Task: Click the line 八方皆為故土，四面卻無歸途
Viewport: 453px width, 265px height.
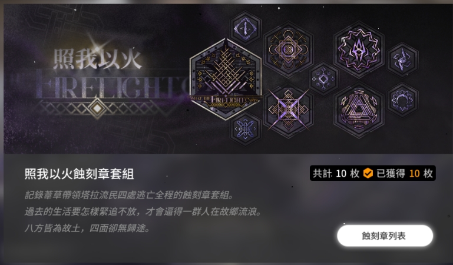Action: [x=88, y=228]
